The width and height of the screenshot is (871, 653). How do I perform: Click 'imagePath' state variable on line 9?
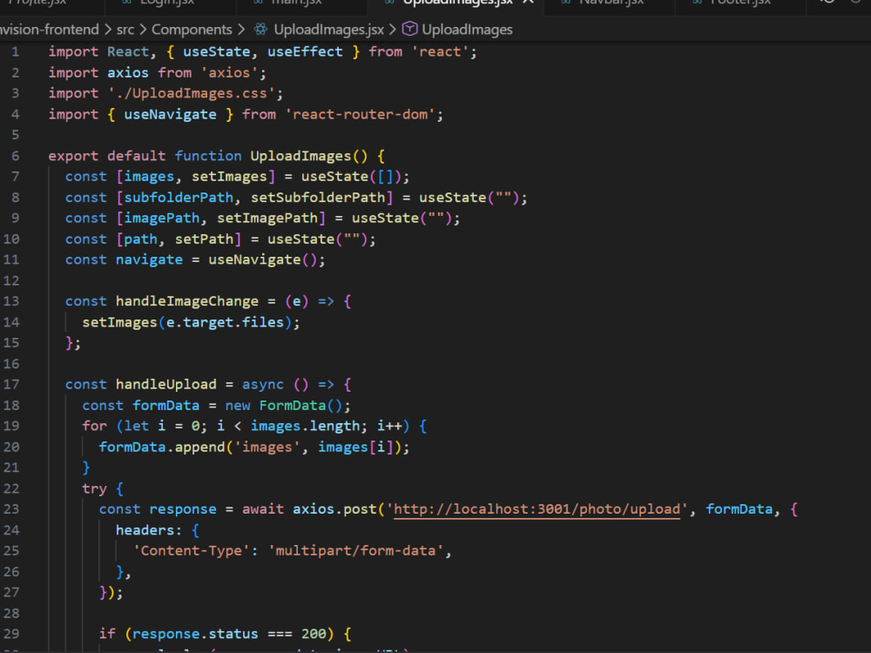tap(162, 219)
